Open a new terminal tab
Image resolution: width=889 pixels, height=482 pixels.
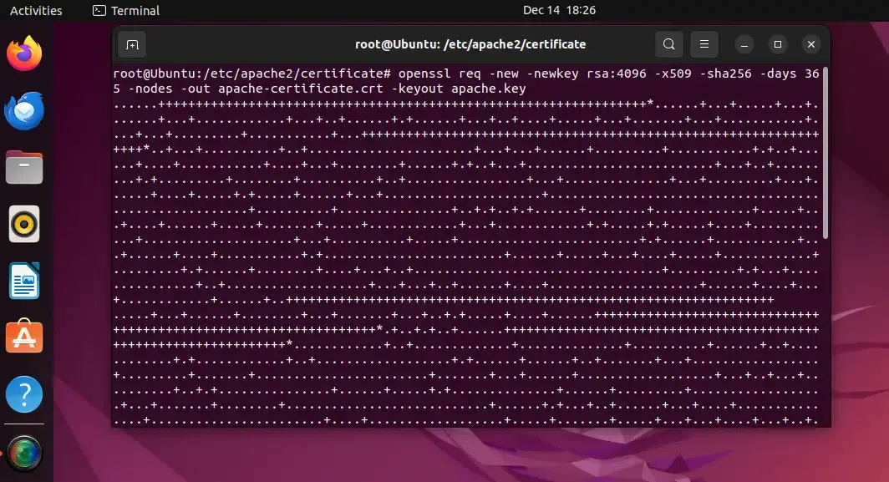[x=132, y=44]
